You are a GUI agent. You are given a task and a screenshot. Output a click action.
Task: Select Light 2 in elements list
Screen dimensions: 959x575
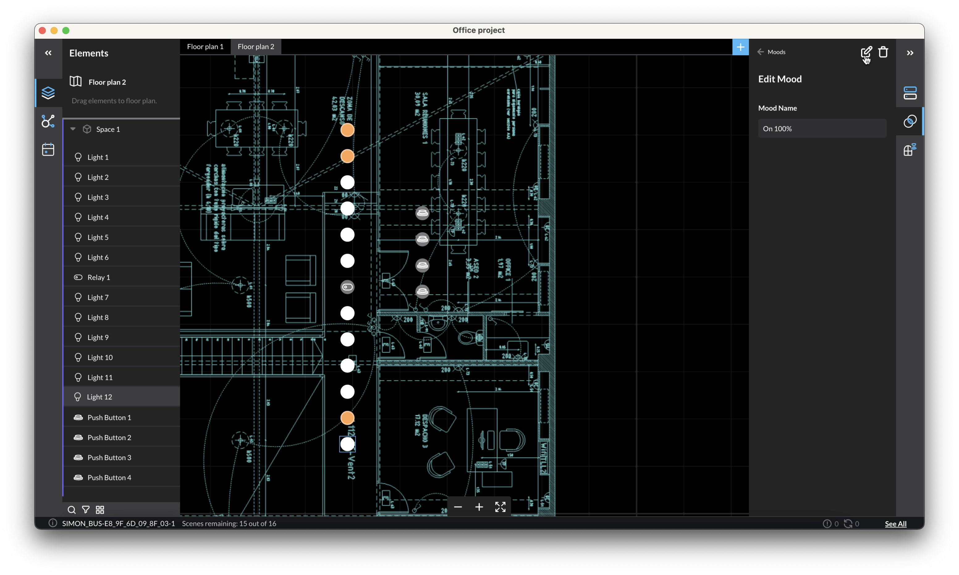tap(122, 177)
